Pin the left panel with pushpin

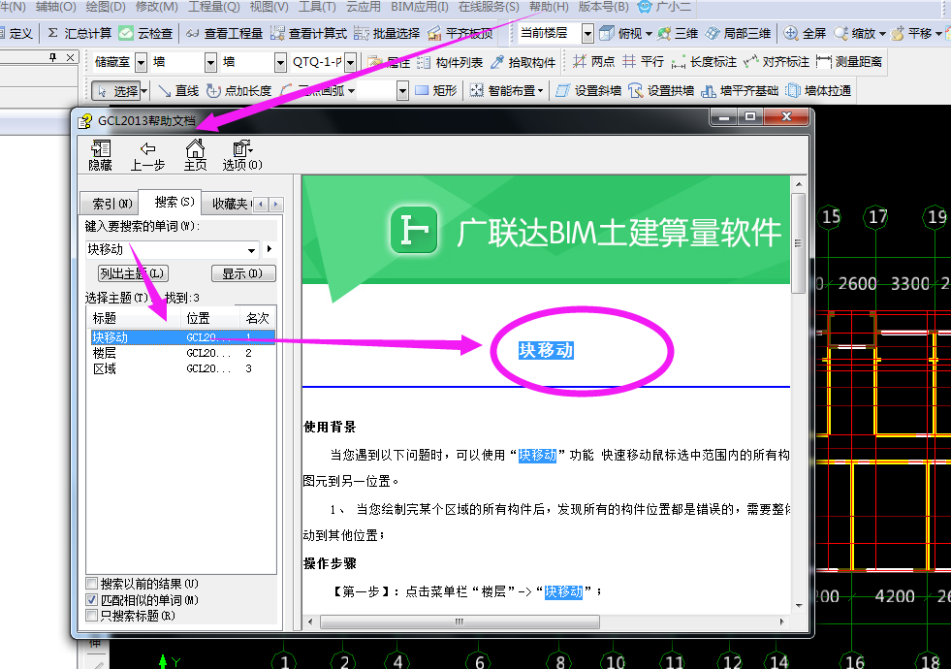[53, 57]
